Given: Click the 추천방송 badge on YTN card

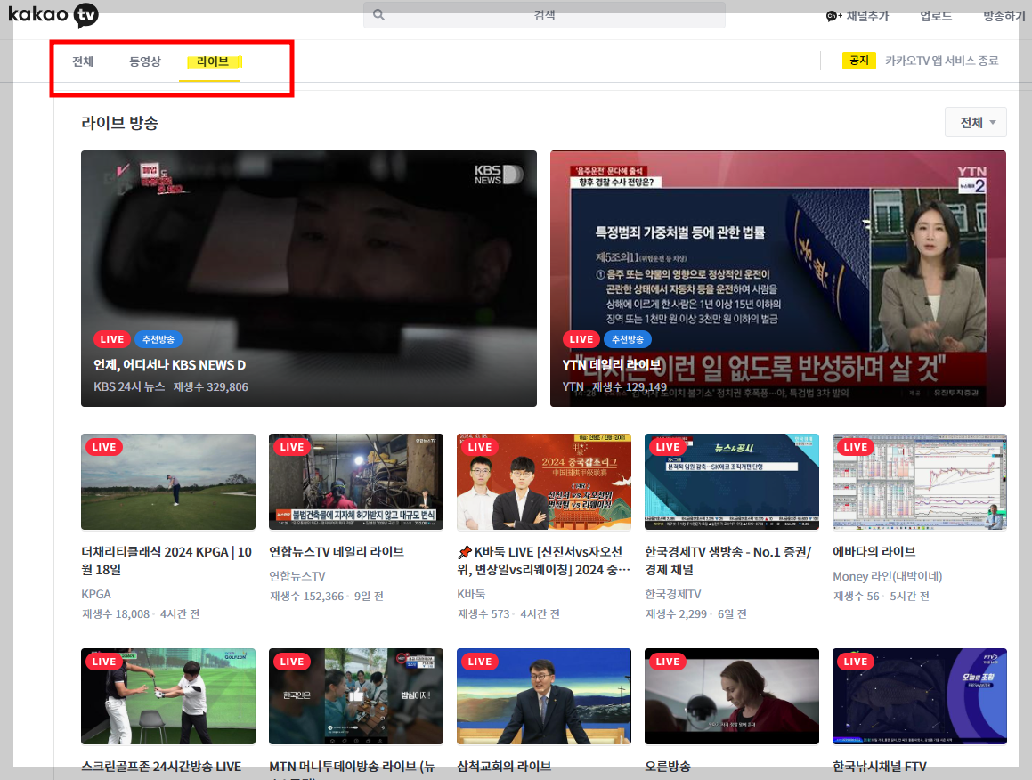Looking at the screenshot, I should [628, 339].
